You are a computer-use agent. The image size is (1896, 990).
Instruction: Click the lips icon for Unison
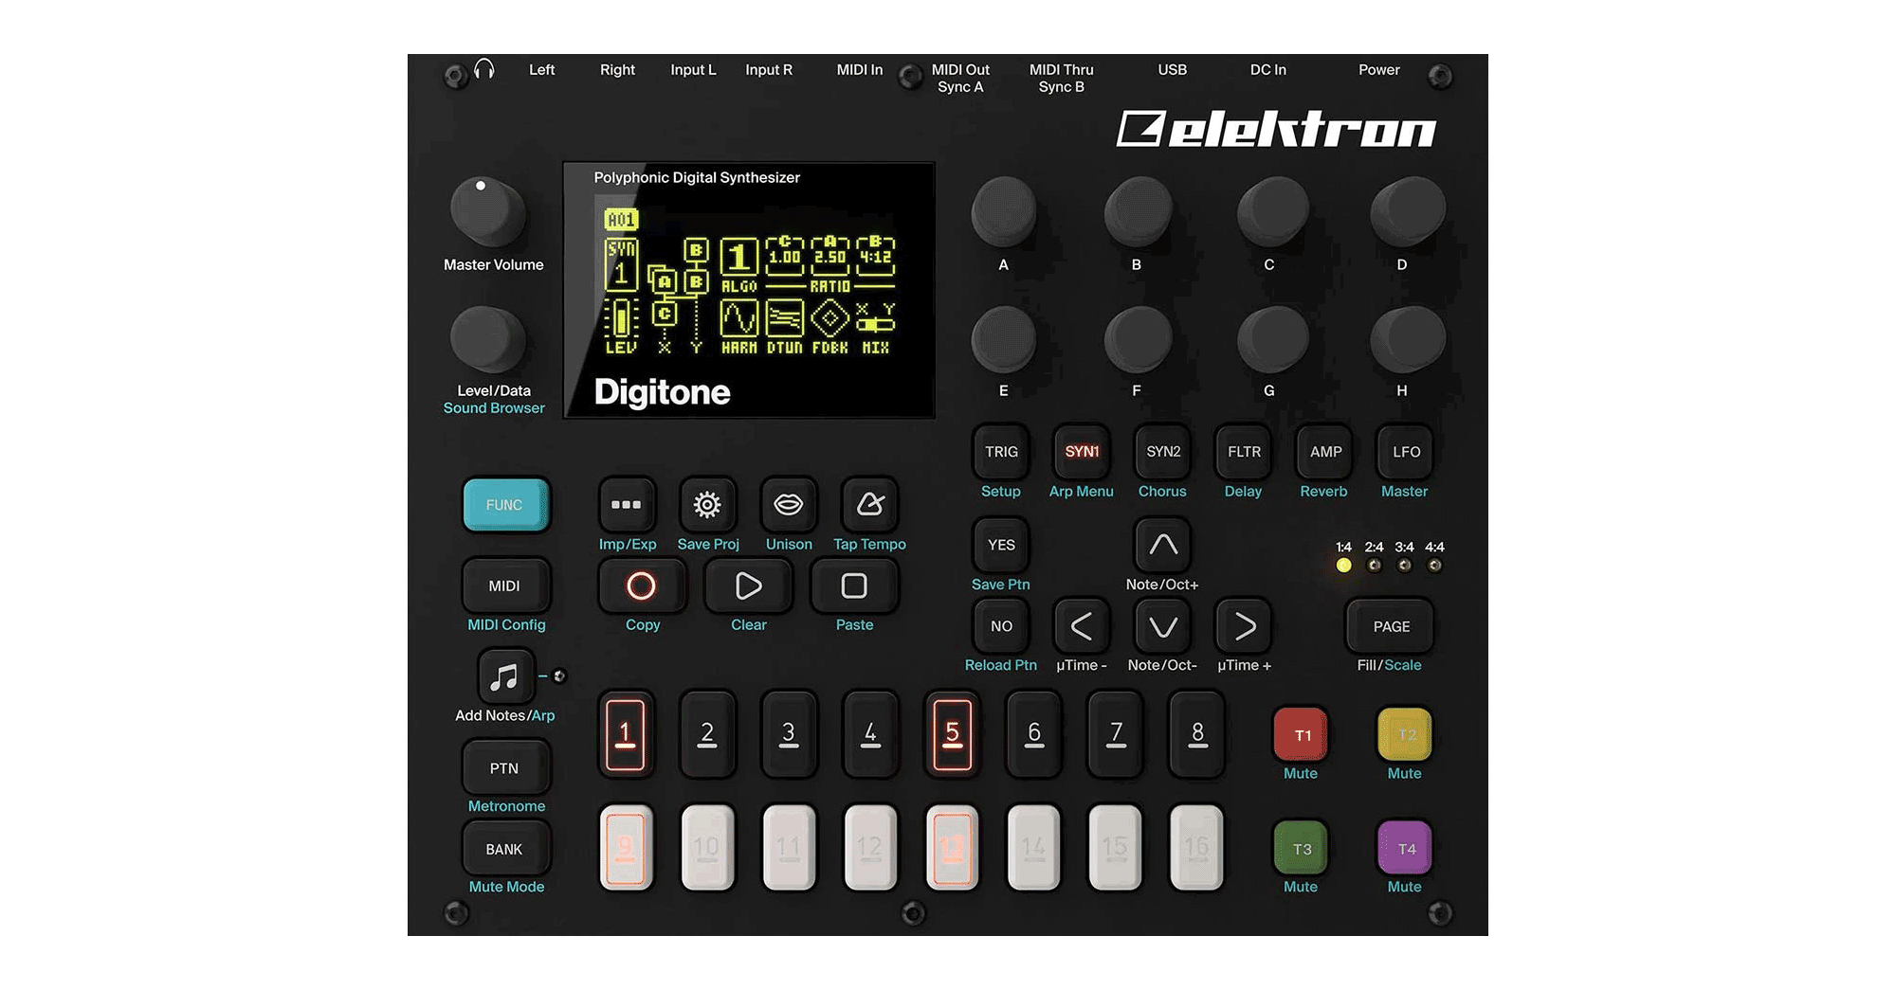[788, 505]
